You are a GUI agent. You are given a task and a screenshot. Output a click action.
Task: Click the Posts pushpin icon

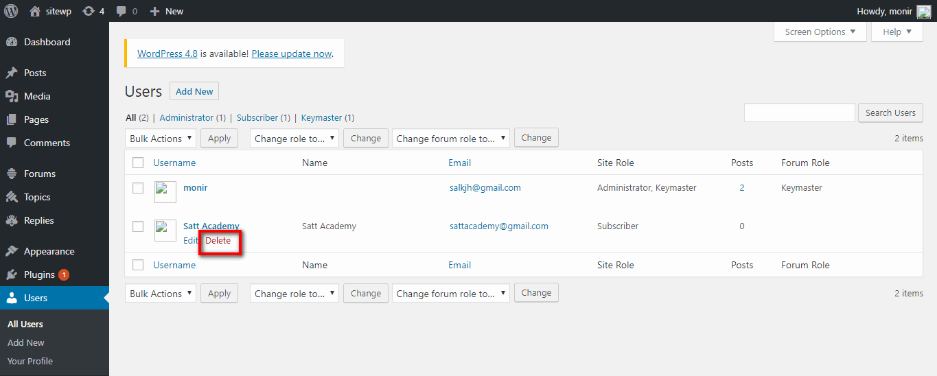pyautogui.click(x=12, y=73)
